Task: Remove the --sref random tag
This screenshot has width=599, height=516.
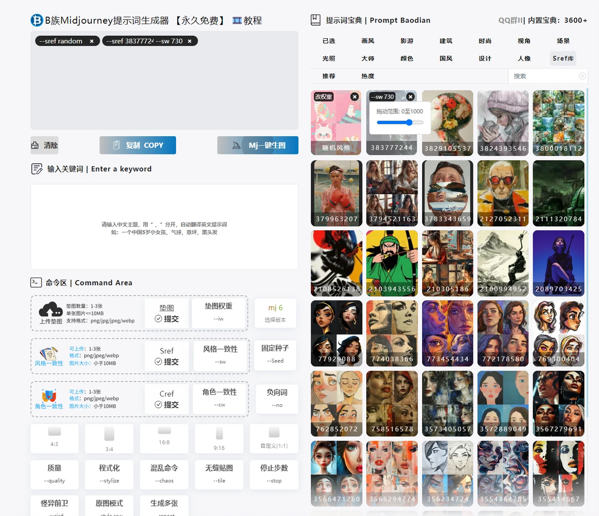Action: click(91, 41)
